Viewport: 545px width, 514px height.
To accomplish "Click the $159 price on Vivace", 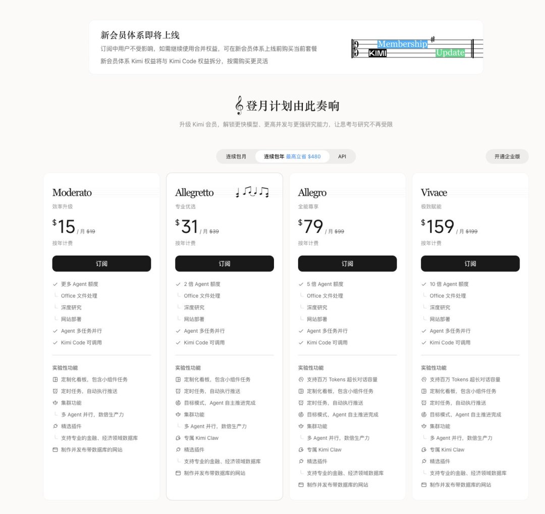I will [437, 226].
